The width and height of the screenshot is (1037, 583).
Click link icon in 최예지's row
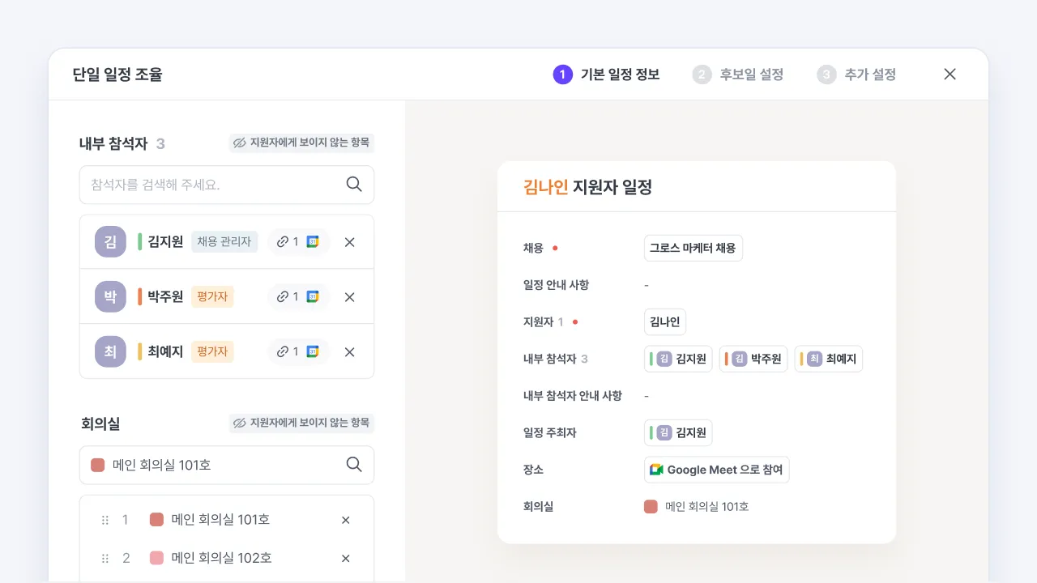283,351
